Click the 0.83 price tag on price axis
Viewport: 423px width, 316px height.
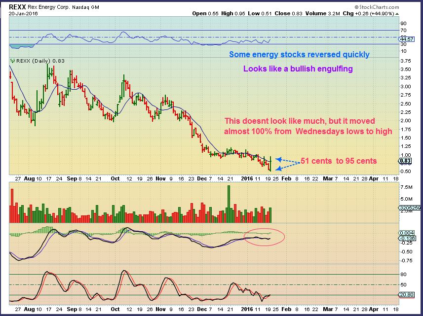tap(405, 161)
